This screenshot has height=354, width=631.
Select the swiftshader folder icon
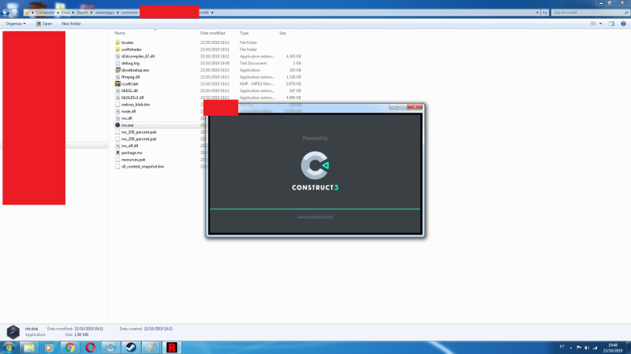coord(118,50)
